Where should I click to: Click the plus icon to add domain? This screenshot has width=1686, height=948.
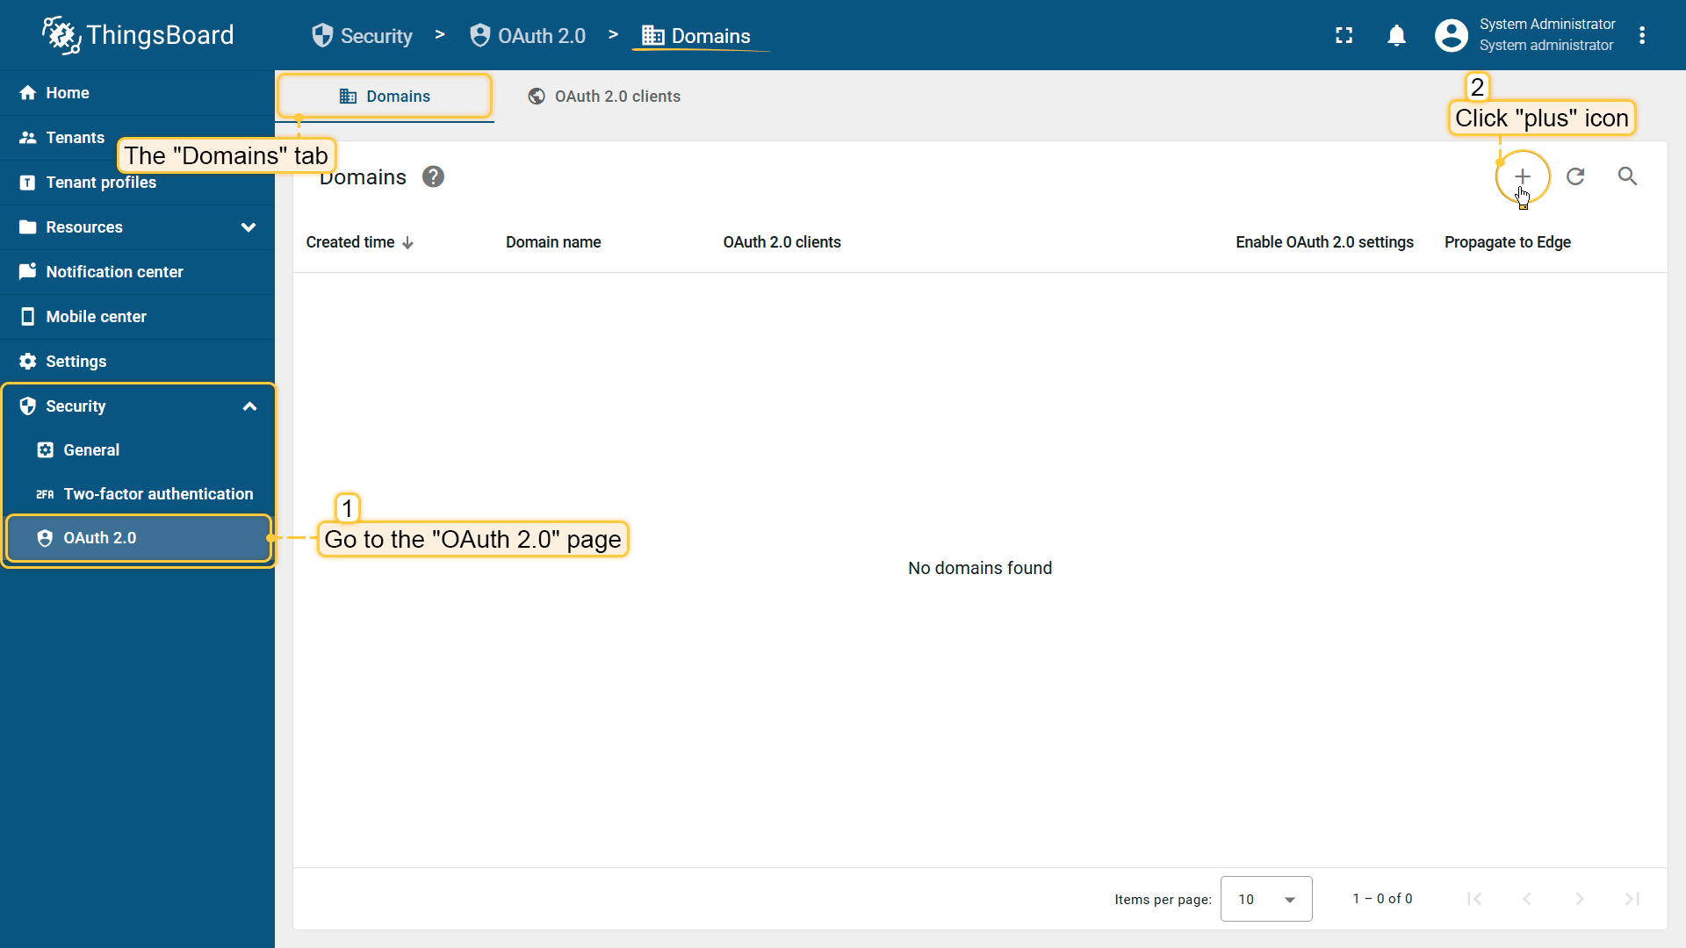1522,176
